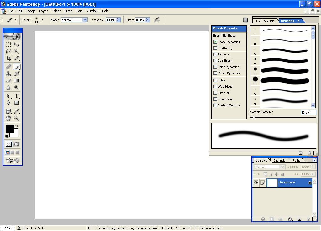Enable the Texture checkbox
Screen dimensions: 321x231
click(215, 54)
